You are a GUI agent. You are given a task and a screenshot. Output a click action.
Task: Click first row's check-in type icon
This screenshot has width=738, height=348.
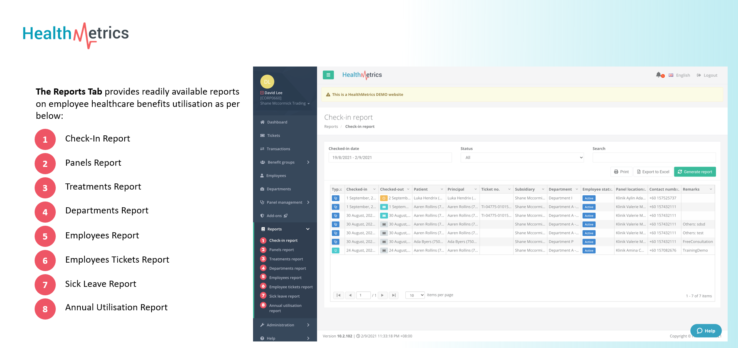click(335, 198)
